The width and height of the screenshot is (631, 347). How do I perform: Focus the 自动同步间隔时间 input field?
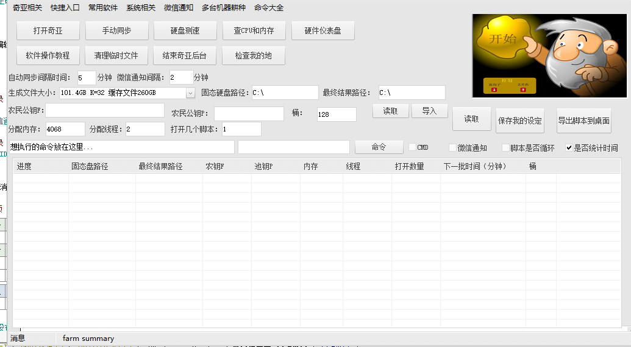(87, 77)
